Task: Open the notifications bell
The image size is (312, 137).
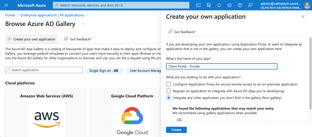Action: 219,5
